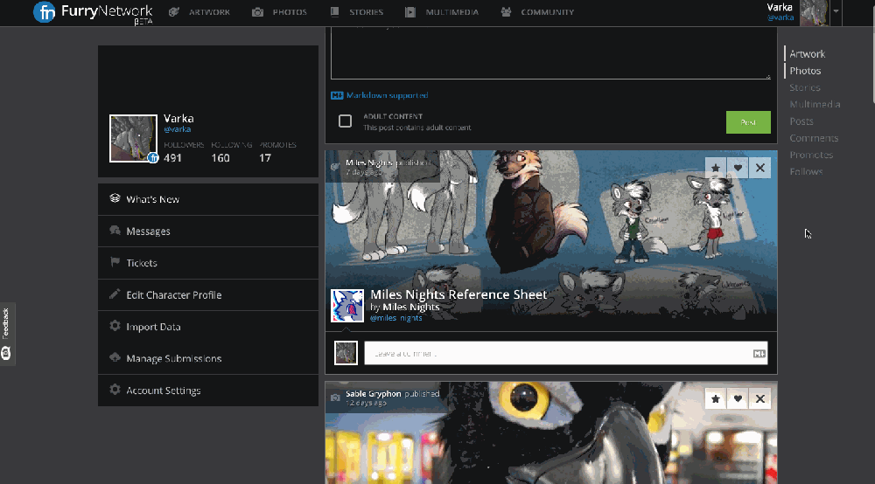Dismiss the Sable Gryphon post
This screenshot has height=484, width=875.
[x=760, y=399]
